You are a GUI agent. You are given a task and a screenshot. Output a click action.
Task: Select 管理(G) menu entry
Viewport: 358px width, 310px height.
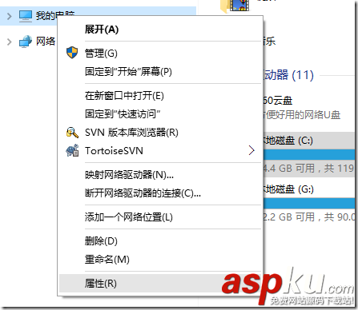[159, 53]
